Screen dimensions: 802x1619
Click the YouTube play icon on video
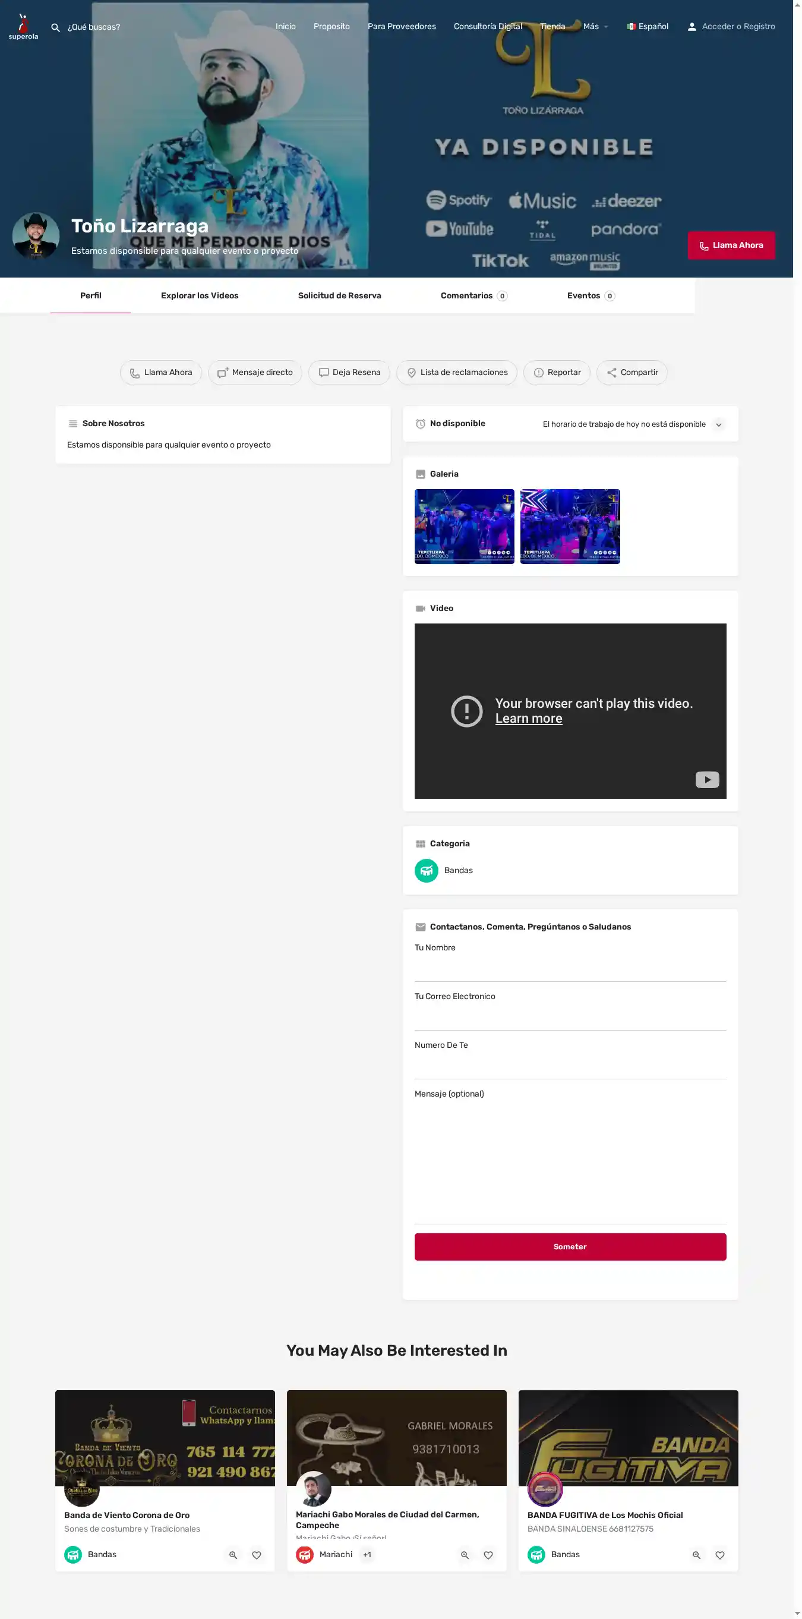tap(706, 779)
